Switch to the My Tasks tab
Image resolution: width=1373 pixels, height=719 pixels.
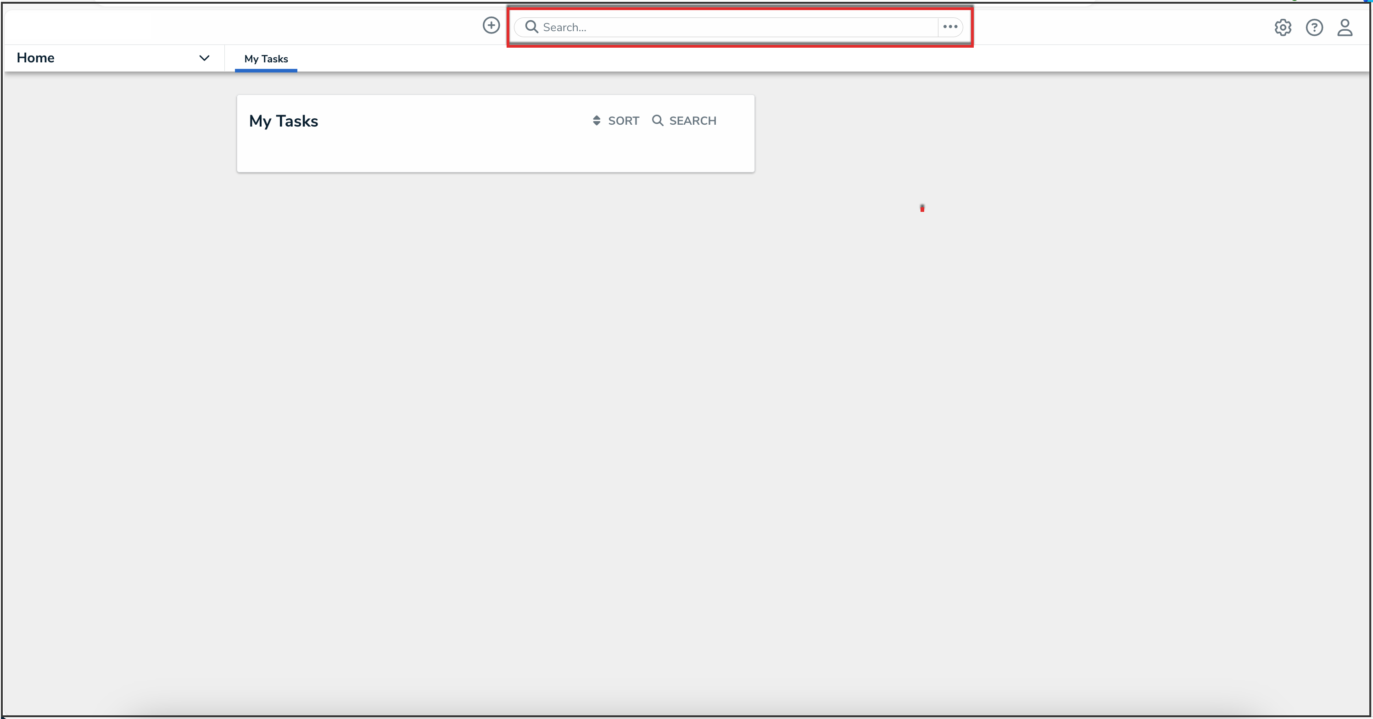[x=266, y=59]
